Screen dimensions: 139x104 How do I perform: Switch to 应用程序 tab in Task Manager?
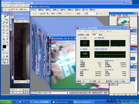coord(81,35)
